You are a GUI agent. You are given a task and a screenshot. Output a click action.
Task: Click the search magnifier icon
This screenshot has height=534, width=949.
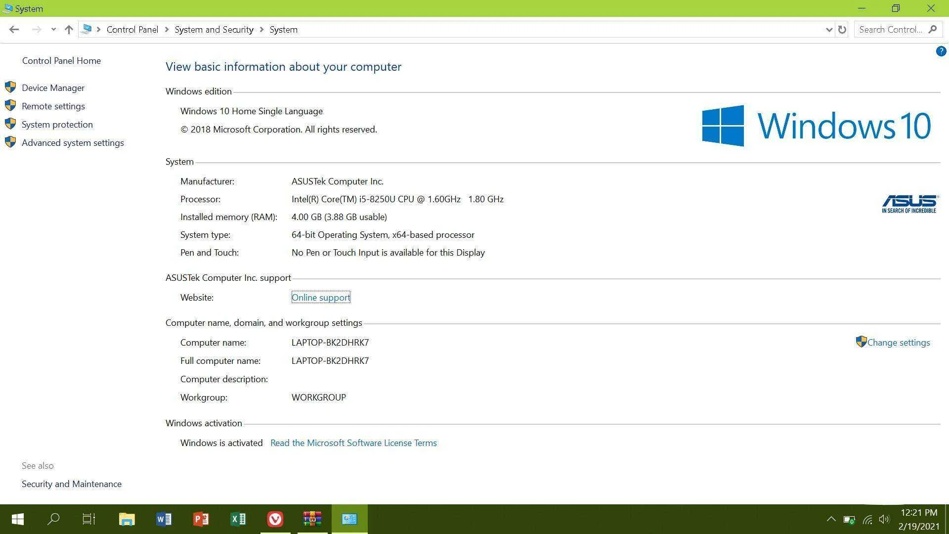(x=932, y=30)
